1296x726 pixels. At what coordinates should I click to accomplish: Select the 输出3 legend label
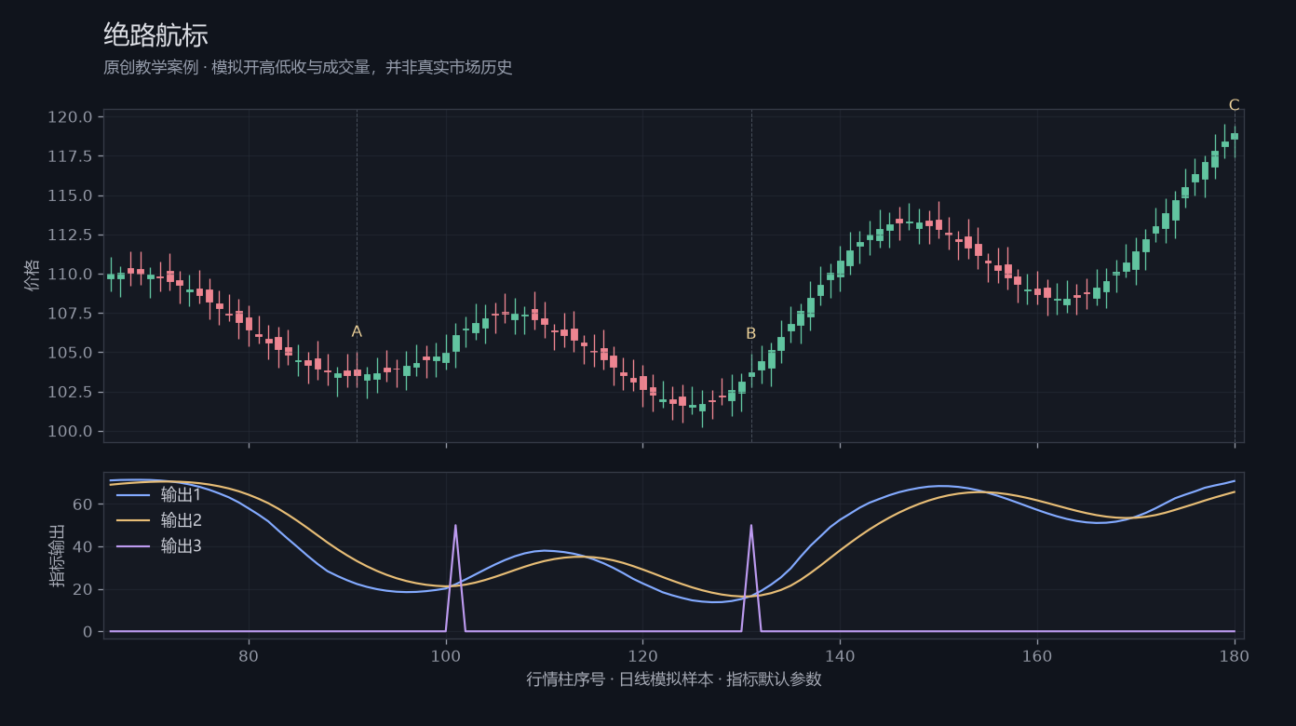pos(181,546)
